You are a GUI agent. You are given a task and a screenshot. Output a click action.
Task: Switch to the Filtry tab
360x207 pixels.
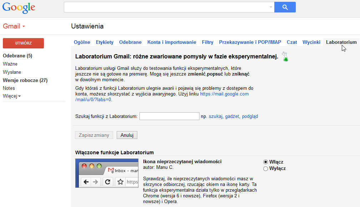coord(208,42)
